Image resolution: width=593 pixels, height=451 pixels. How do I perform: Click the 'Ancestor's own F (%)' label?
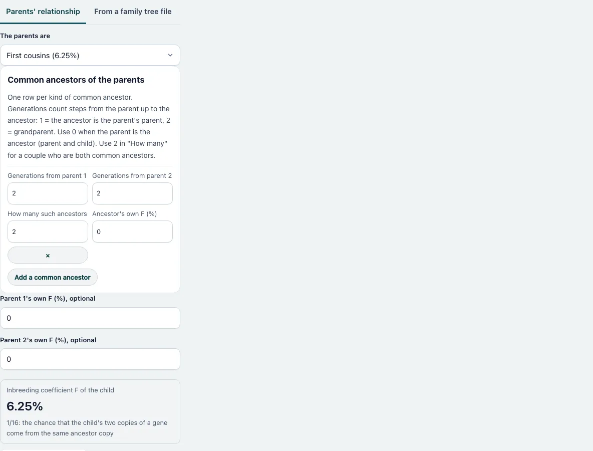pyautogui.click(x=124, y=214)
